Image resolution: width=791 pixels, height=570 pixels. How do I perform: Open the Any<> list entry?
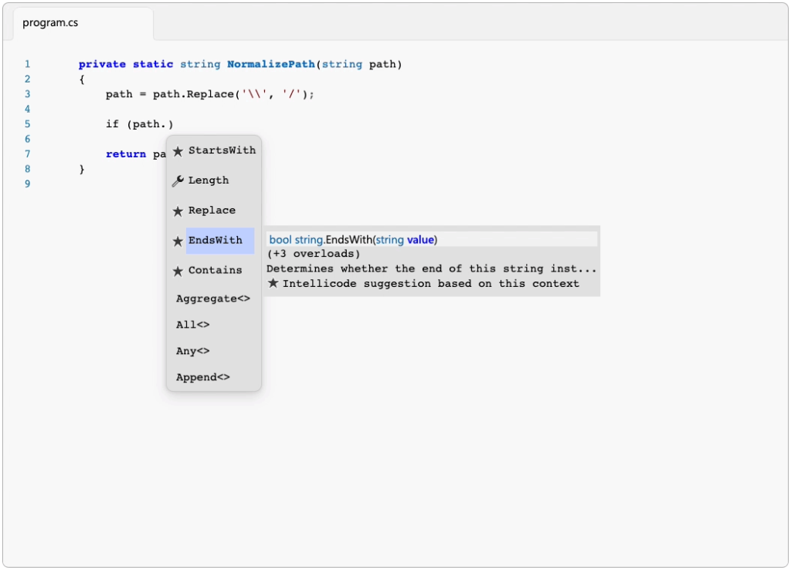coord(192,351)
